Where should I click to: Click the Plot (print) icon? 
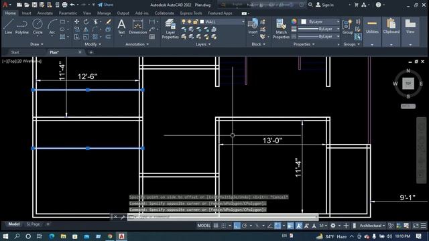(x=64, y=5)
